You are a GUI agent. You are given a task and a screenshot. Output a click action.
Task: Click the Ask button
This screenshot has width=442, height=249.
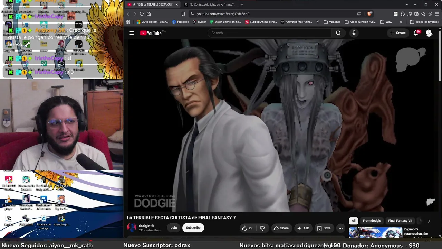click(303, 228)
